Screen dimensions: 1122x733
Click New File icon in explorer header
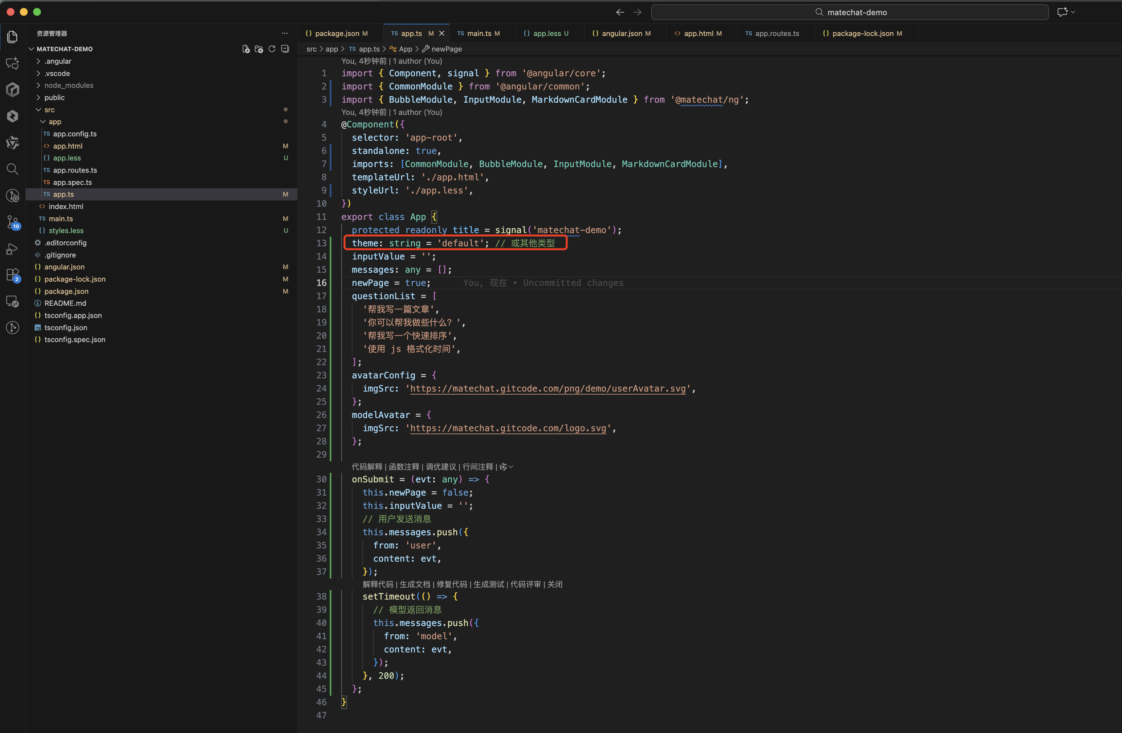pos(245,49)
